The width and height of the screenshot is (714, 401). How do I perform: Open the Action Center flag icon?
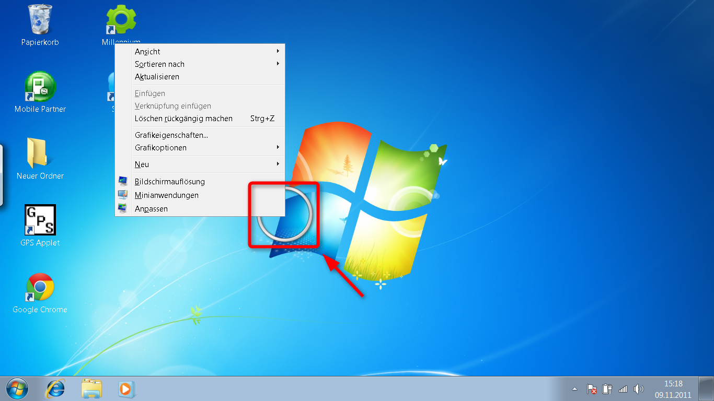coord(591,388)
